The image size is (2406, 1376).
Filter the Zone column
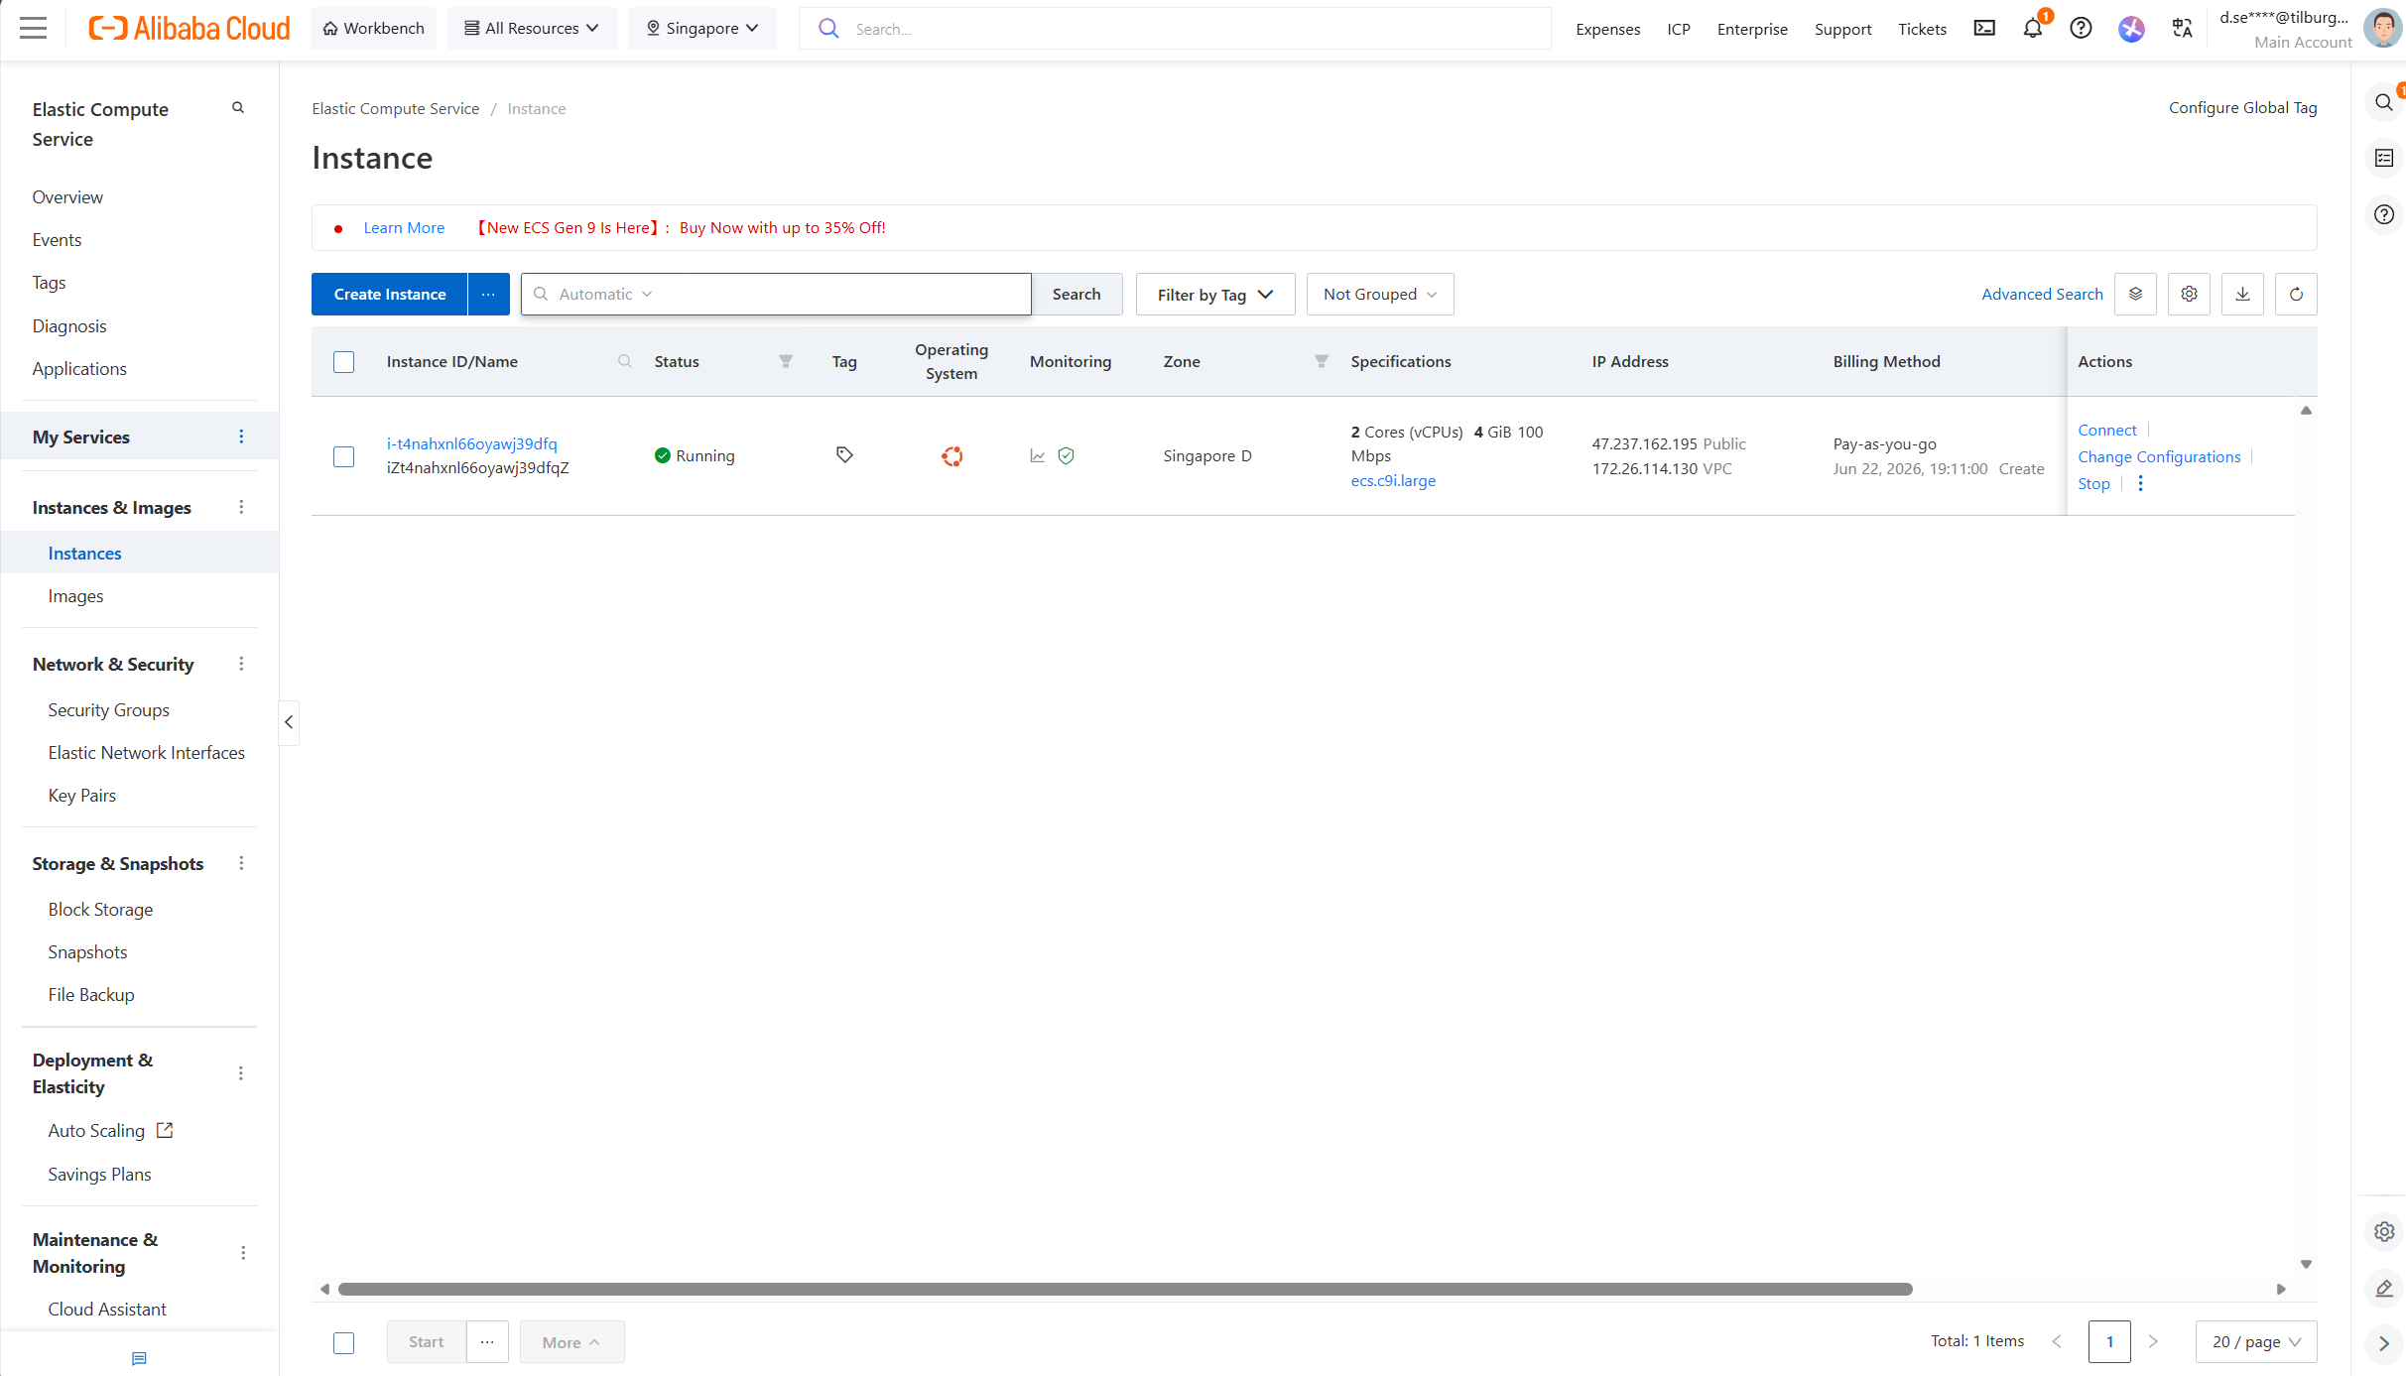(x=1322, y=361)
